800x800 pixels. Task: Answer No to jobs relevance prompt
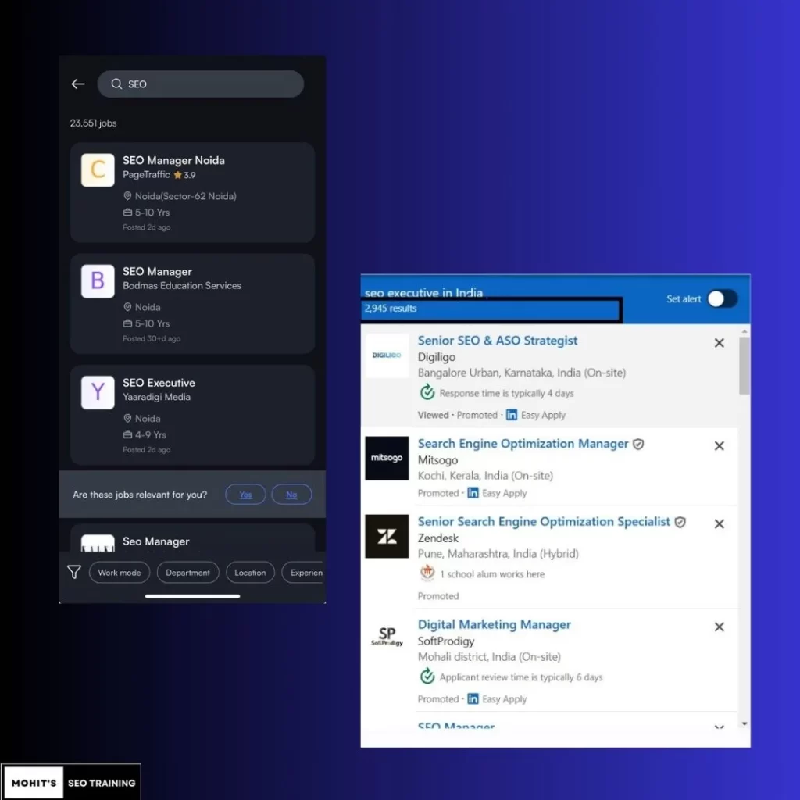pos(291,495)
